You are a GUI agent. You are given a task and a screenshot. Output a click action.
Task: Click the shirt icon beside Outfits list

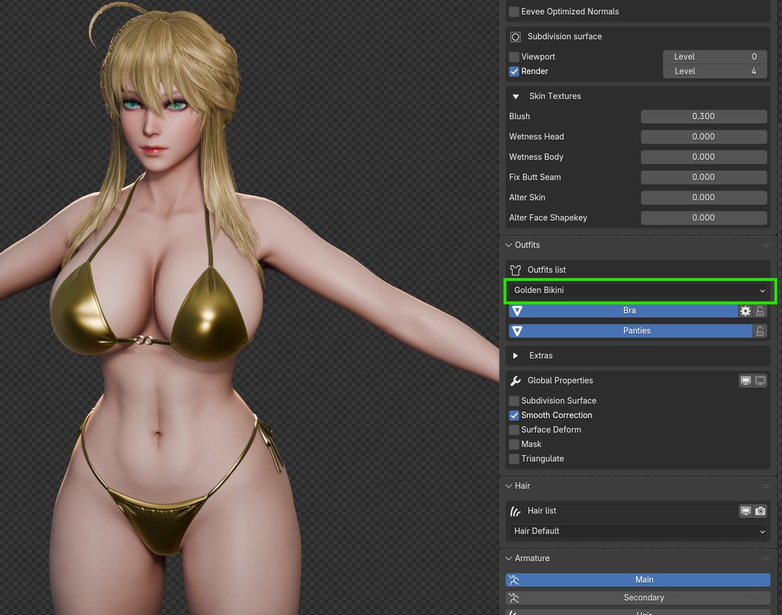pyautogui.click(x=515, y=270)
